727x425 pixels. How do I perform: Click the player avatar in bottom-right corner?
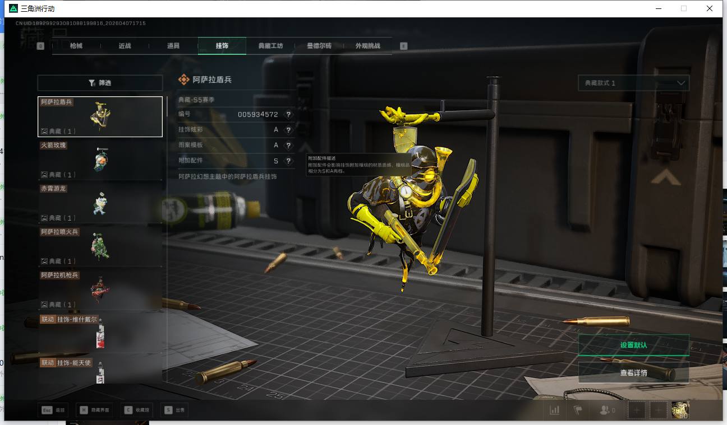pyautogui.click(x=680, y=410)
